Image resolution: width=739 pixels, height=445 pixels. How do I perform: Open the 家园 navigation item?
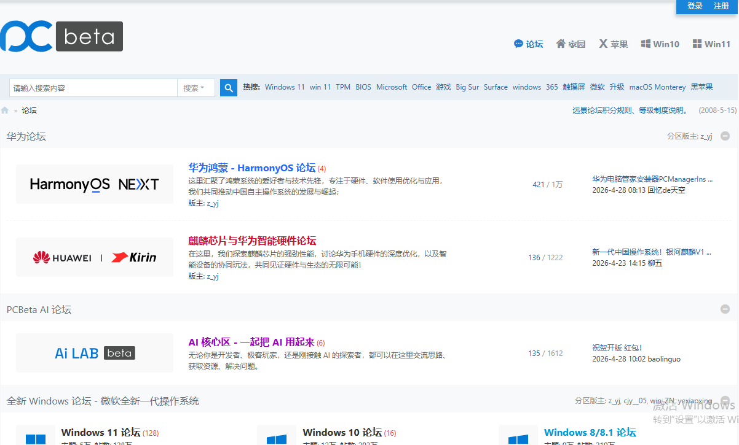tap(571, 44)
